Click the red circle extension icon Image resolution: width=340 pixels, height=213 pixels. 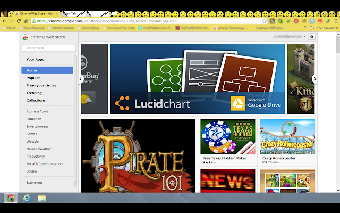[296, 21]
